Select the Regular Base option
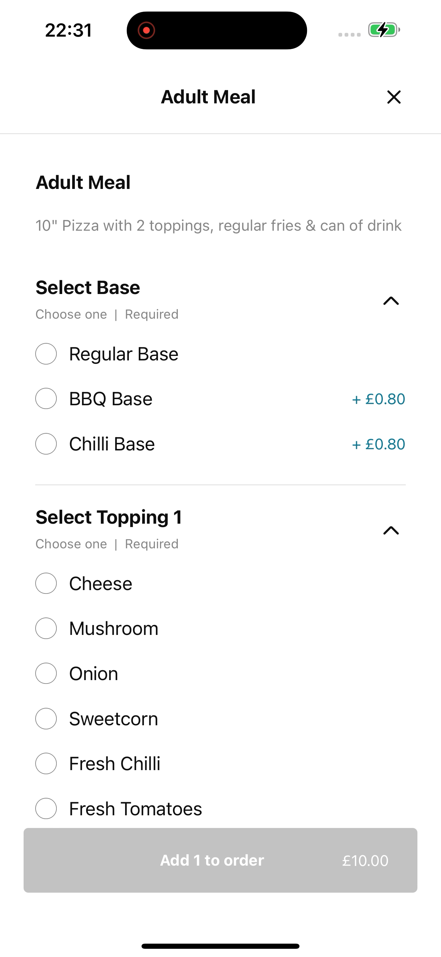 [x=46, y=354]
